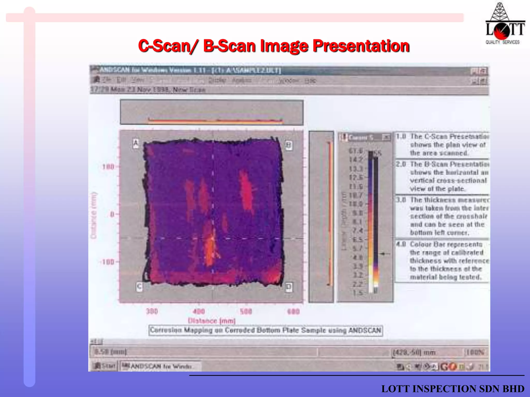Click the vertical B-Scan strip beside C-Scan
The image size is (530, 397).
pos(321,216)
